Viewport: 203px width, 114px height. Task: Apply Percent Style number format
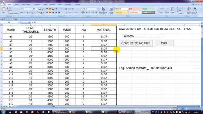click(87, 13)
